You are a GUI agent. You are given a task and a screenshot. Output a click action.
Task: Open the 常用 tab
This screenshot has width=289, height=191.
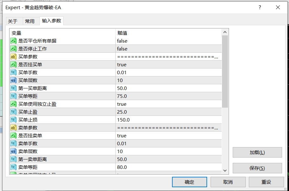click(x=30, y=21)
